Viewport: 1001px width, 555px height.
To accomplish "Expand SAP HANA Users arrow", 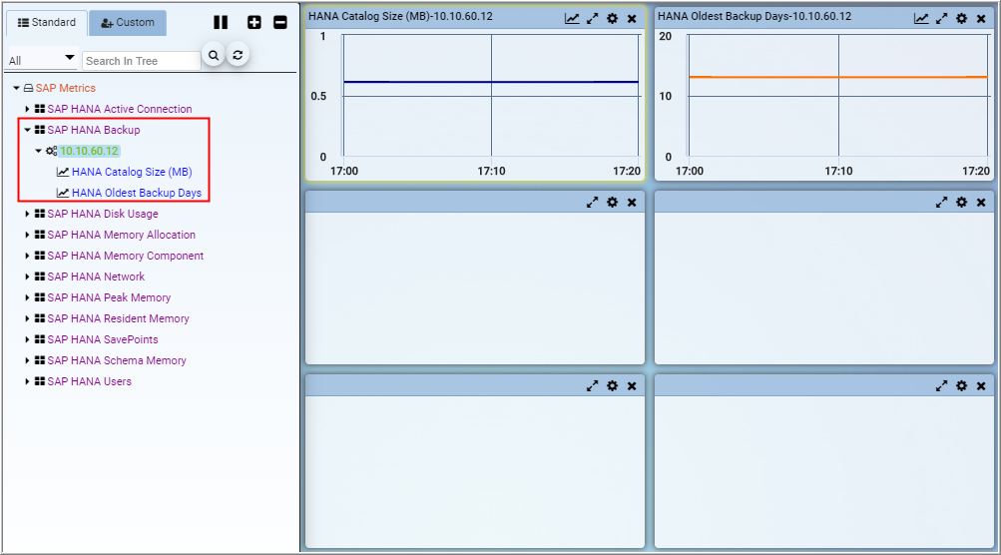I will click(x=28, y=381).
